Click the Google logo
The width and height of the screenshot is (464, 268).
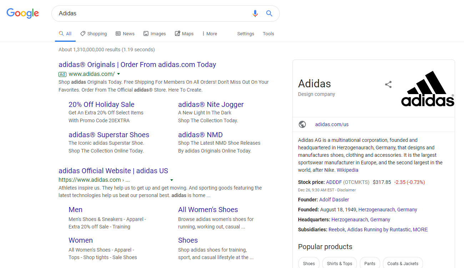(22, 13)
